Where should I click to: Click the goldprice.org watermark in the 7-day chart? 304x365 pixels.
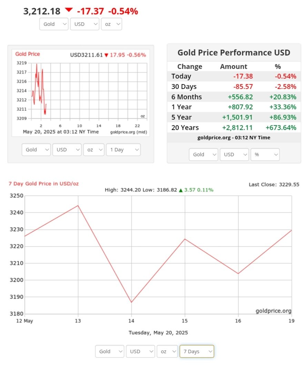coord(273,311)
